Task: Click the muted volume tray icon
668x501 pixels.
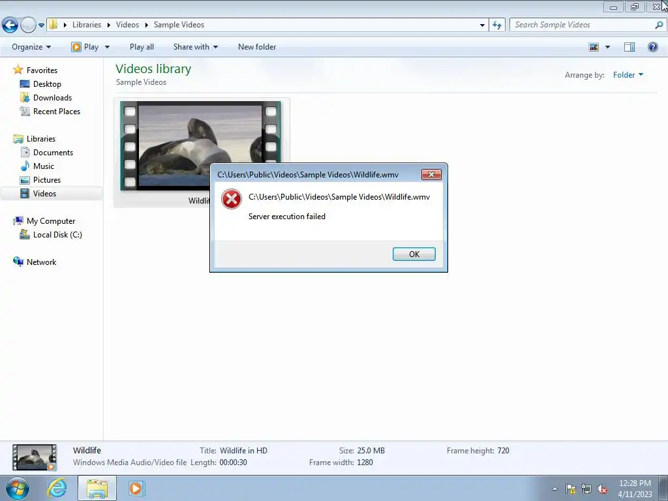Action: [x=602, y=489]
